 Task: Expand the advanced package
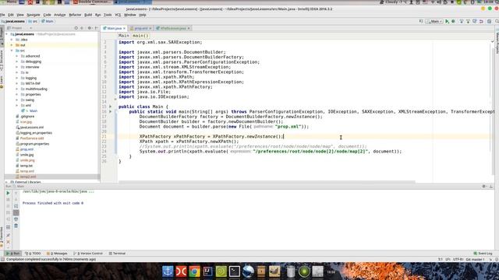[x=17, y=56]
